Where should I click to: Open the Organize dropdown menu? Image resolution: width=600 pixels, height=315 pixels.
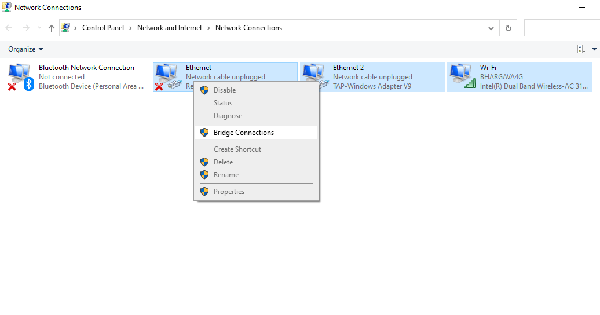25,49
